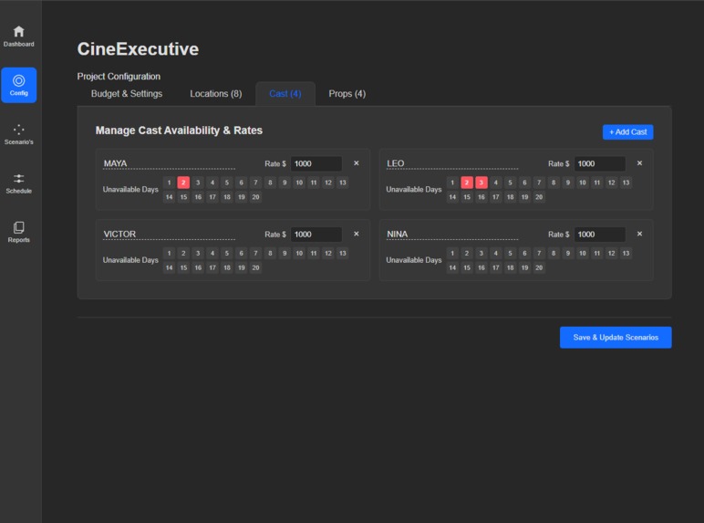The height and width of the screenshot is (523, 704).
Task: Untoggle day 2 for MAYA
Action: point(183,183)
